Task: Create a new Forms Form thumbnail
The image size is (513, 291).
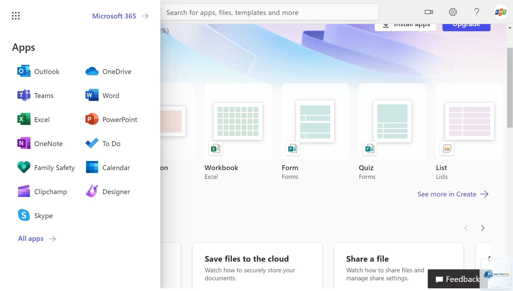Action: click(x=315, y=121)
